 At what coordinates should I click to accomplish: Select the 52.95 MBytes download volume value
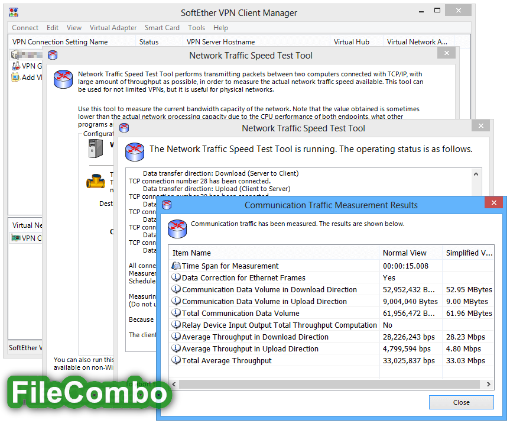click(x=469, y=289)
